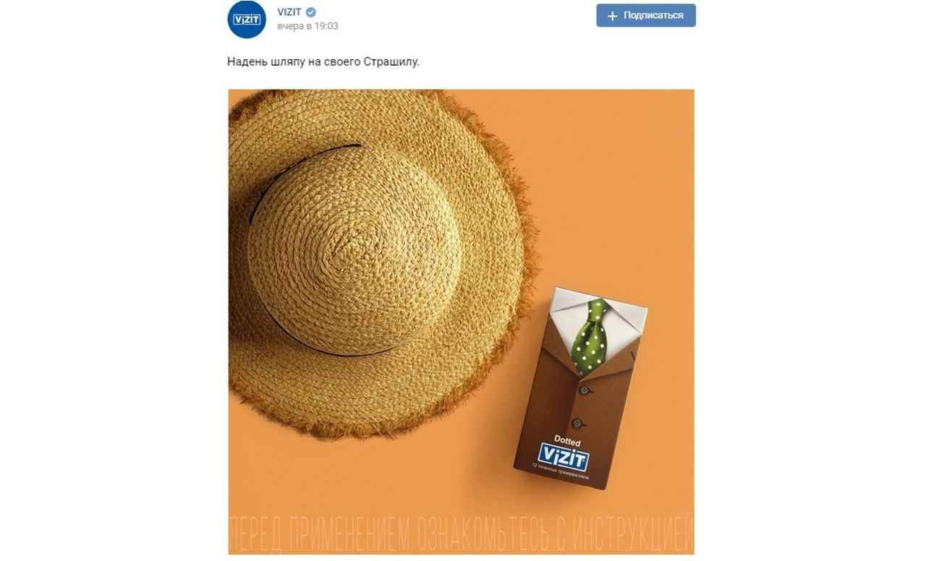The height and width of the screenshot is (561, 926).
Task: Click small white text under box logo
Action: [x=560, y=474]
